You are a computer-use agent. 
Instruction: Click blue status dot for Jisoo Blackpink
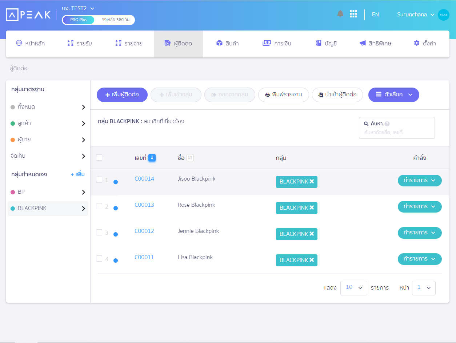tap(116, 182)
